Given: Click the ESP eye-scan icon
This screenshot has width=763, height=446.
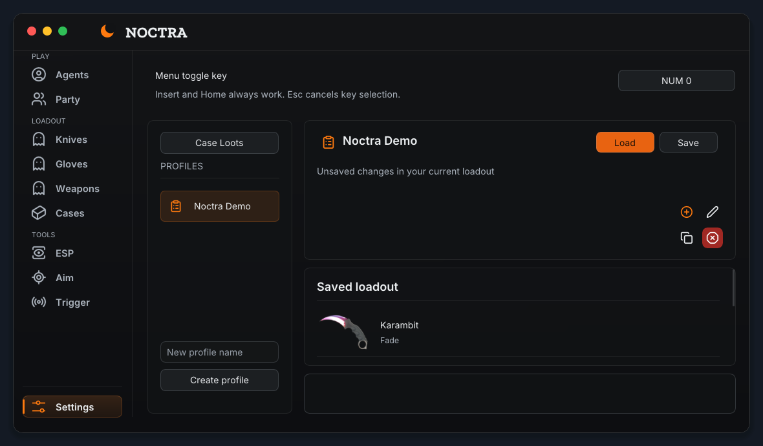Looking at the screenshot, I should (39, 253).
